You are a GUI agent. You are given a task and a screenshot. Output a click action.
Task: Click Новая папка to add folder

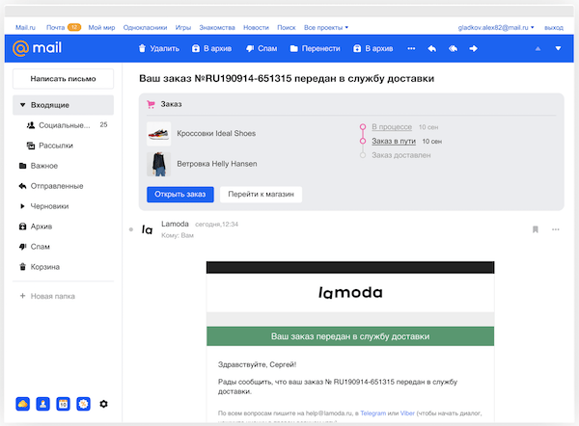pos(47,296)
